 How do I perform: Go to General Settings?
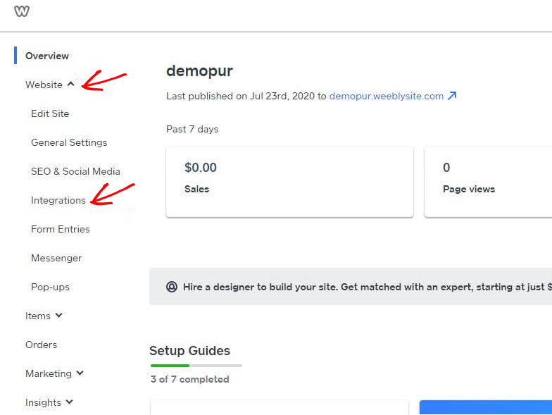69,142
